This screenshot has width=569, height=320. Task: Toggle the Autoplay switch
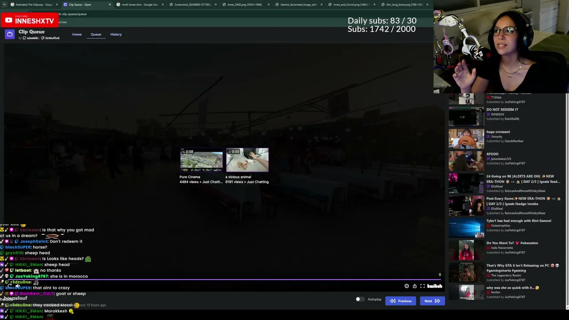point(360,299)
